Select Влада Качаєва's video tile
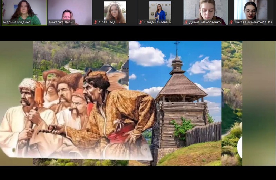This screenshot has width=276, height=180. [x=160, y=12]
